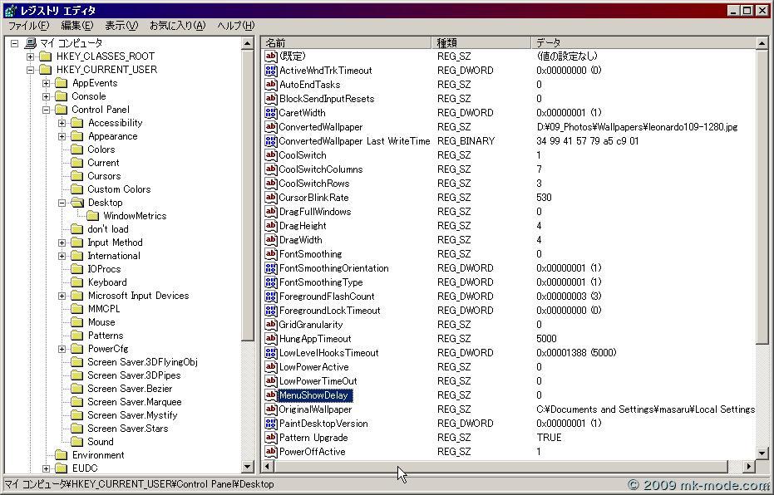Click the string value icon beside MenuShowDelay
Viewport: 774px width, 495px height.
(x=270, y=395)
